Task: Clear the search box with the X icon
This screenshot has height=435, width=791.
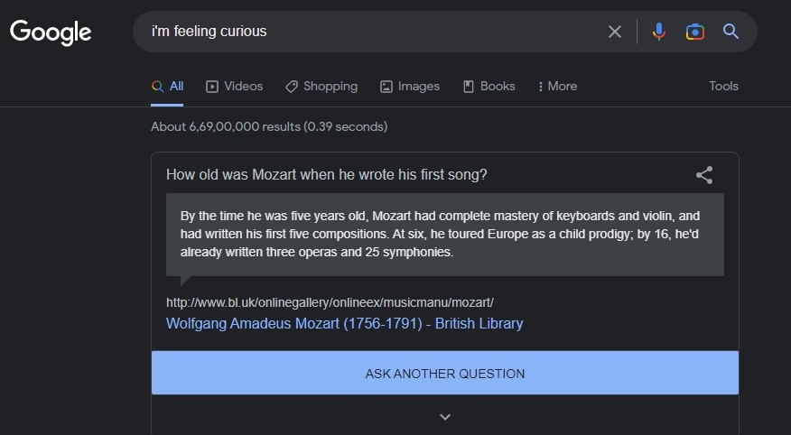Action: point(614,32)
